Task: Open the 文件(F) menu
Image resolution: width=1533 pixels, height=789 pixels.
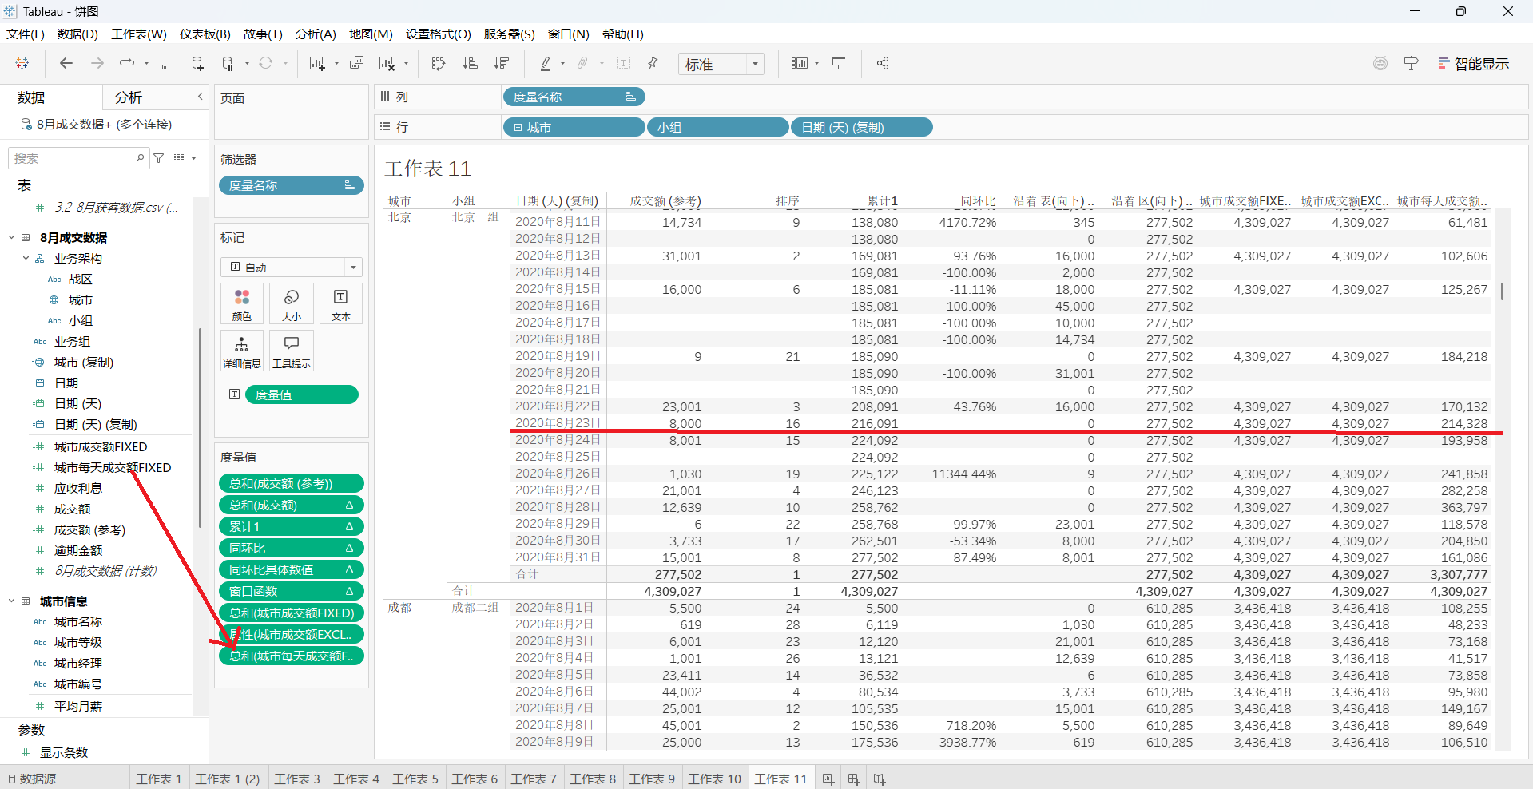Action: [x=26, y=34]
